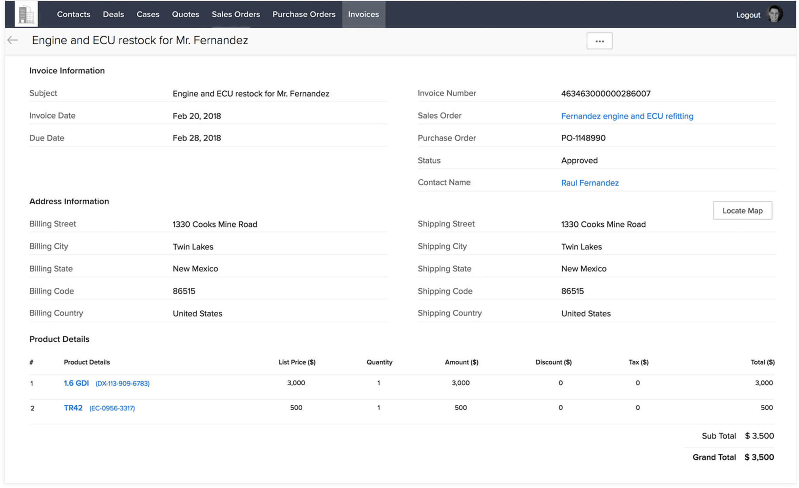Click the Shipping City value Twin Lakes
The height and width of the screenshot is (488, 799).
point(581,247)
